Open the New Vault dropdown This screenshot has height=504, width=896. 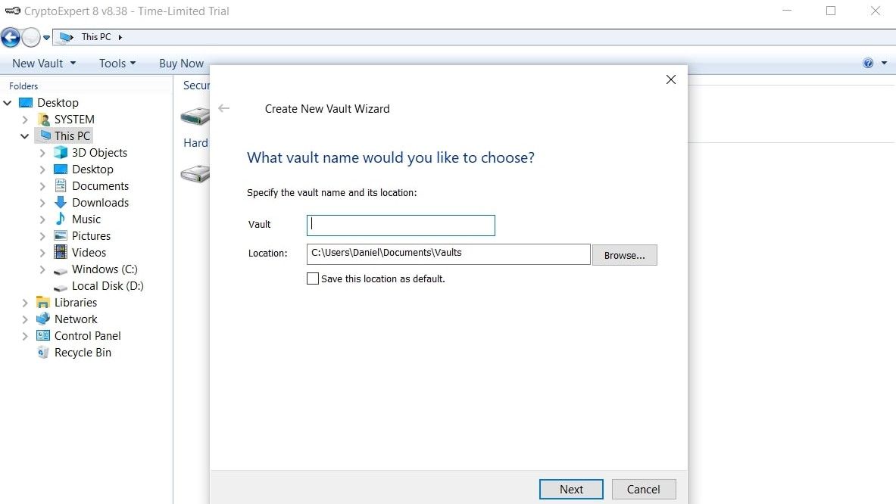pyautogui.click(x=43, y=63)
